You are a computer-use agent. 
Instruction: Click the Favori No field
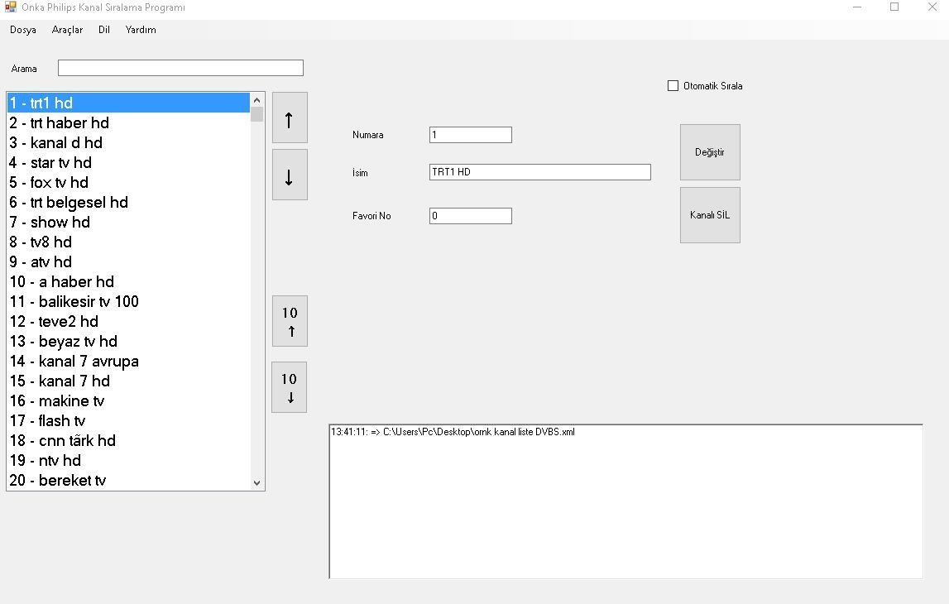pyautogui.click(x=470, y=216)
